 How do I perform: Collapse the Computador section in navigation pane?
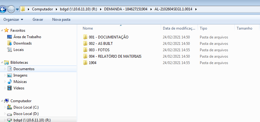coord(2,101)
